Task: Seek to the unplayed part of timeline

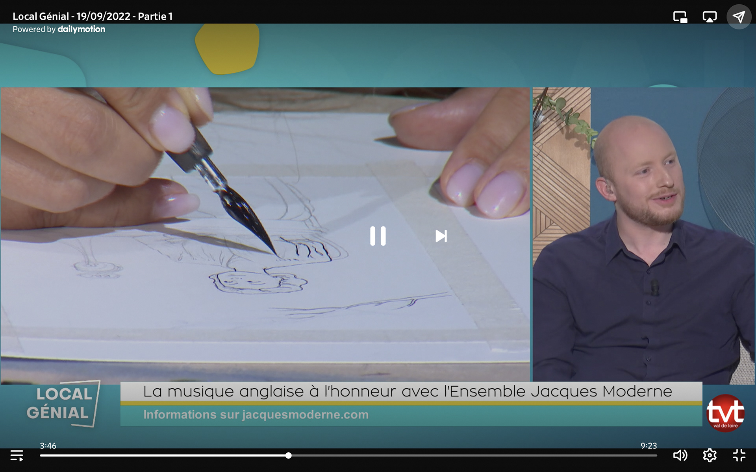Action: tap(472, 455)
